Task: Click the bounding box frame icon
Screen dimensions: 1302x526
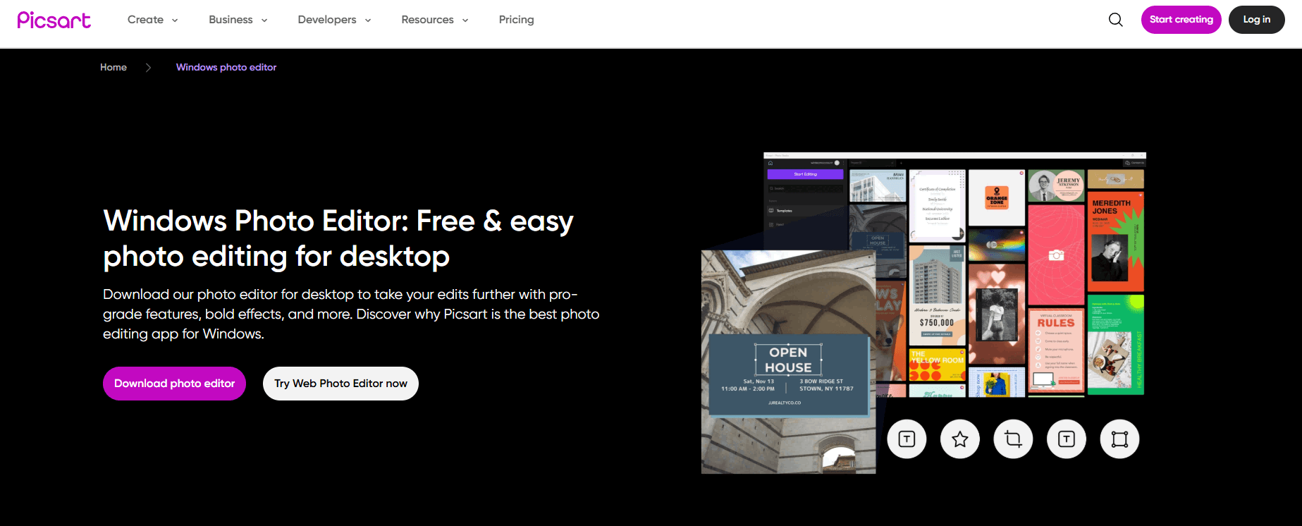Action: coord(1119,439)
